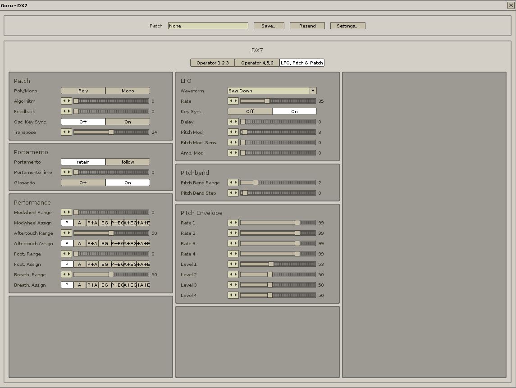
Task: Turn Osc. Key Sync. On
Action: click(x=128, y=122)
